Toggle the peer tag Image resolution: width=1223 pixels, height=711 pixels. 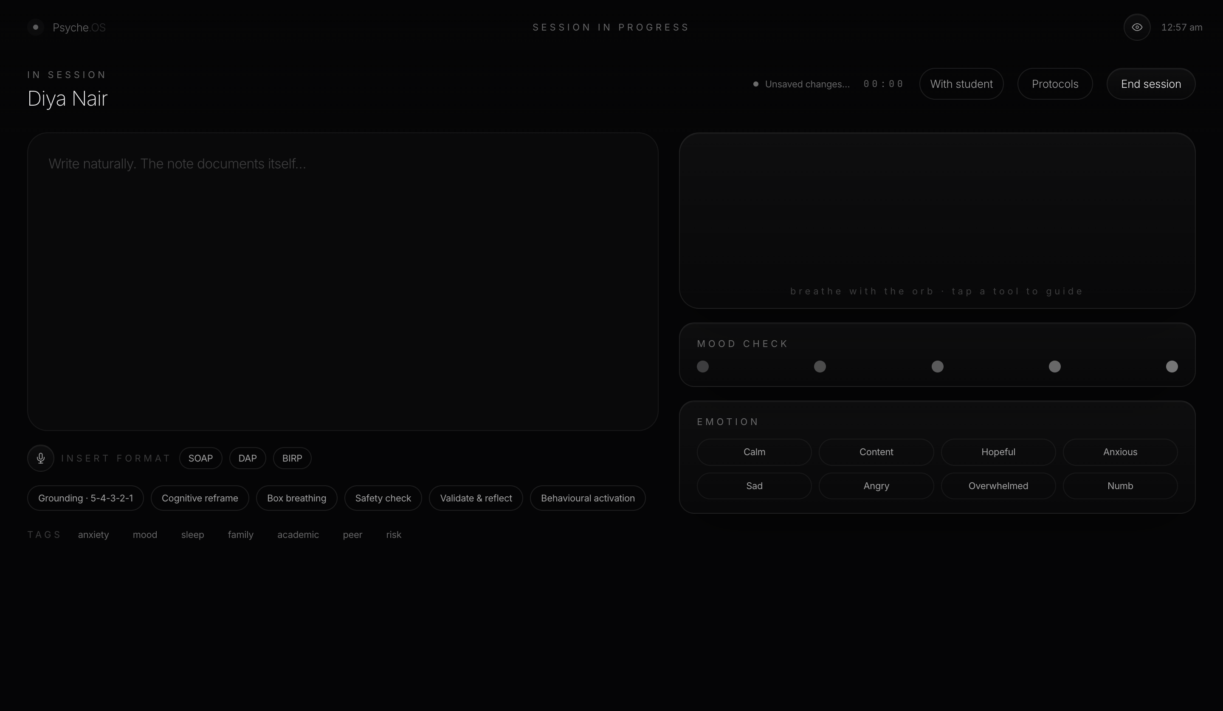[352, 534]
